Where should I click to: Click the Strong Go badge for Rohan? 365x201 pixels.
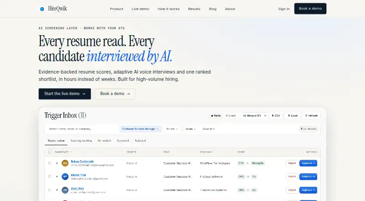257,163
